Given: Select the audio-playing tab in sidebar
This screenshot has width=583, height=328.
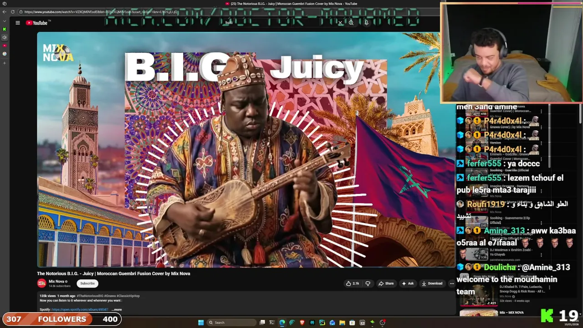Looking at the screenshot, I should point(5,37).
